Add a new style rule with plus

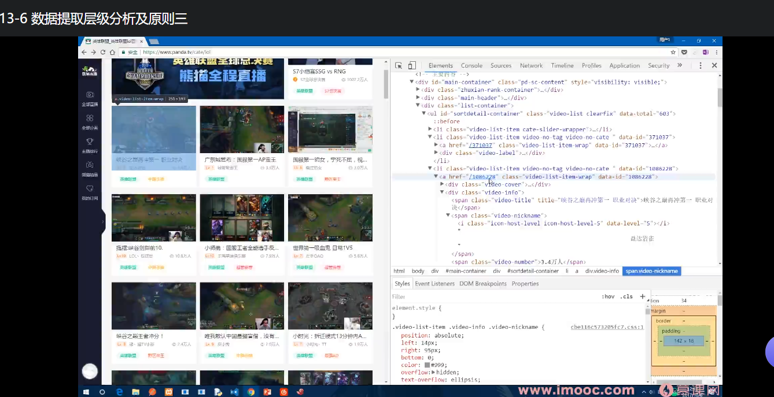(642, 296)
